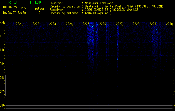Click time marker 2224
175x111 pixels.
point(69,24)
